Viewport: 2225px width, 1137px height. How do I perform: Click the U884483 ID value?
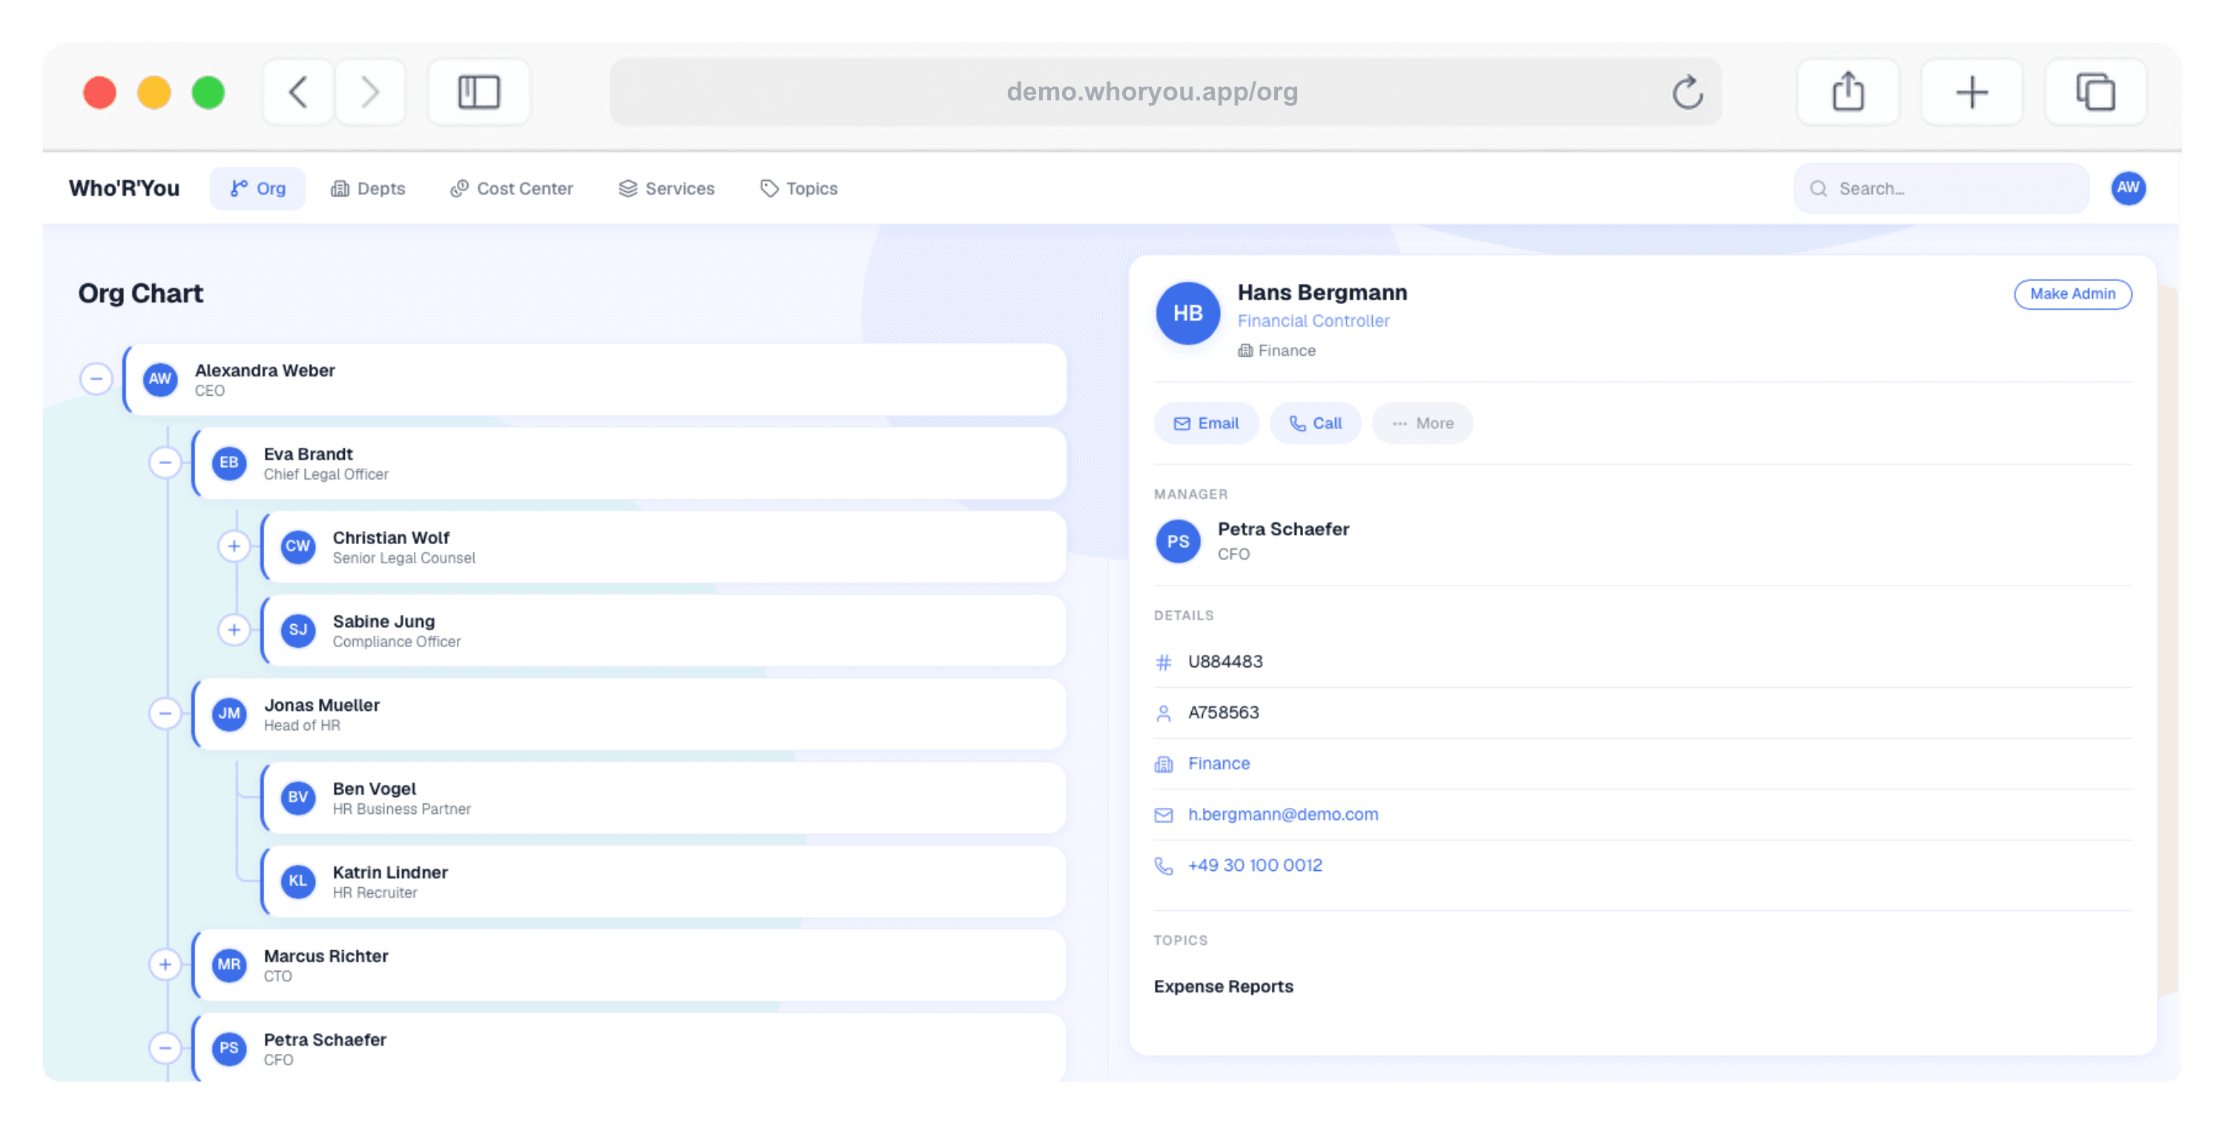[x=1224, y=661]
